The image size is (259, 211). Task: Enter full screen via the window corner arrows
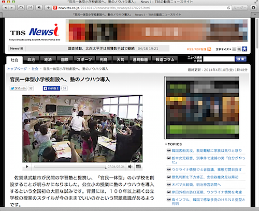point(256,2)
